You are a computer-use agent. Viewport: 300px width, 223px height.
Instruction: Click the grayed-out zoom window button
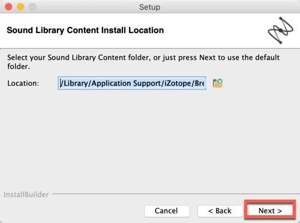(x=32, y=7)
